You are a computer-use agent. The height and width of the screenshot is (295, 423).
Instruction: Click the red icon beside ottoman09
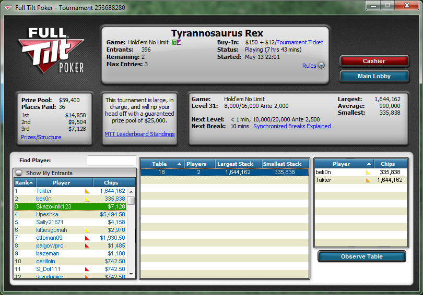[x=87, y=238]
